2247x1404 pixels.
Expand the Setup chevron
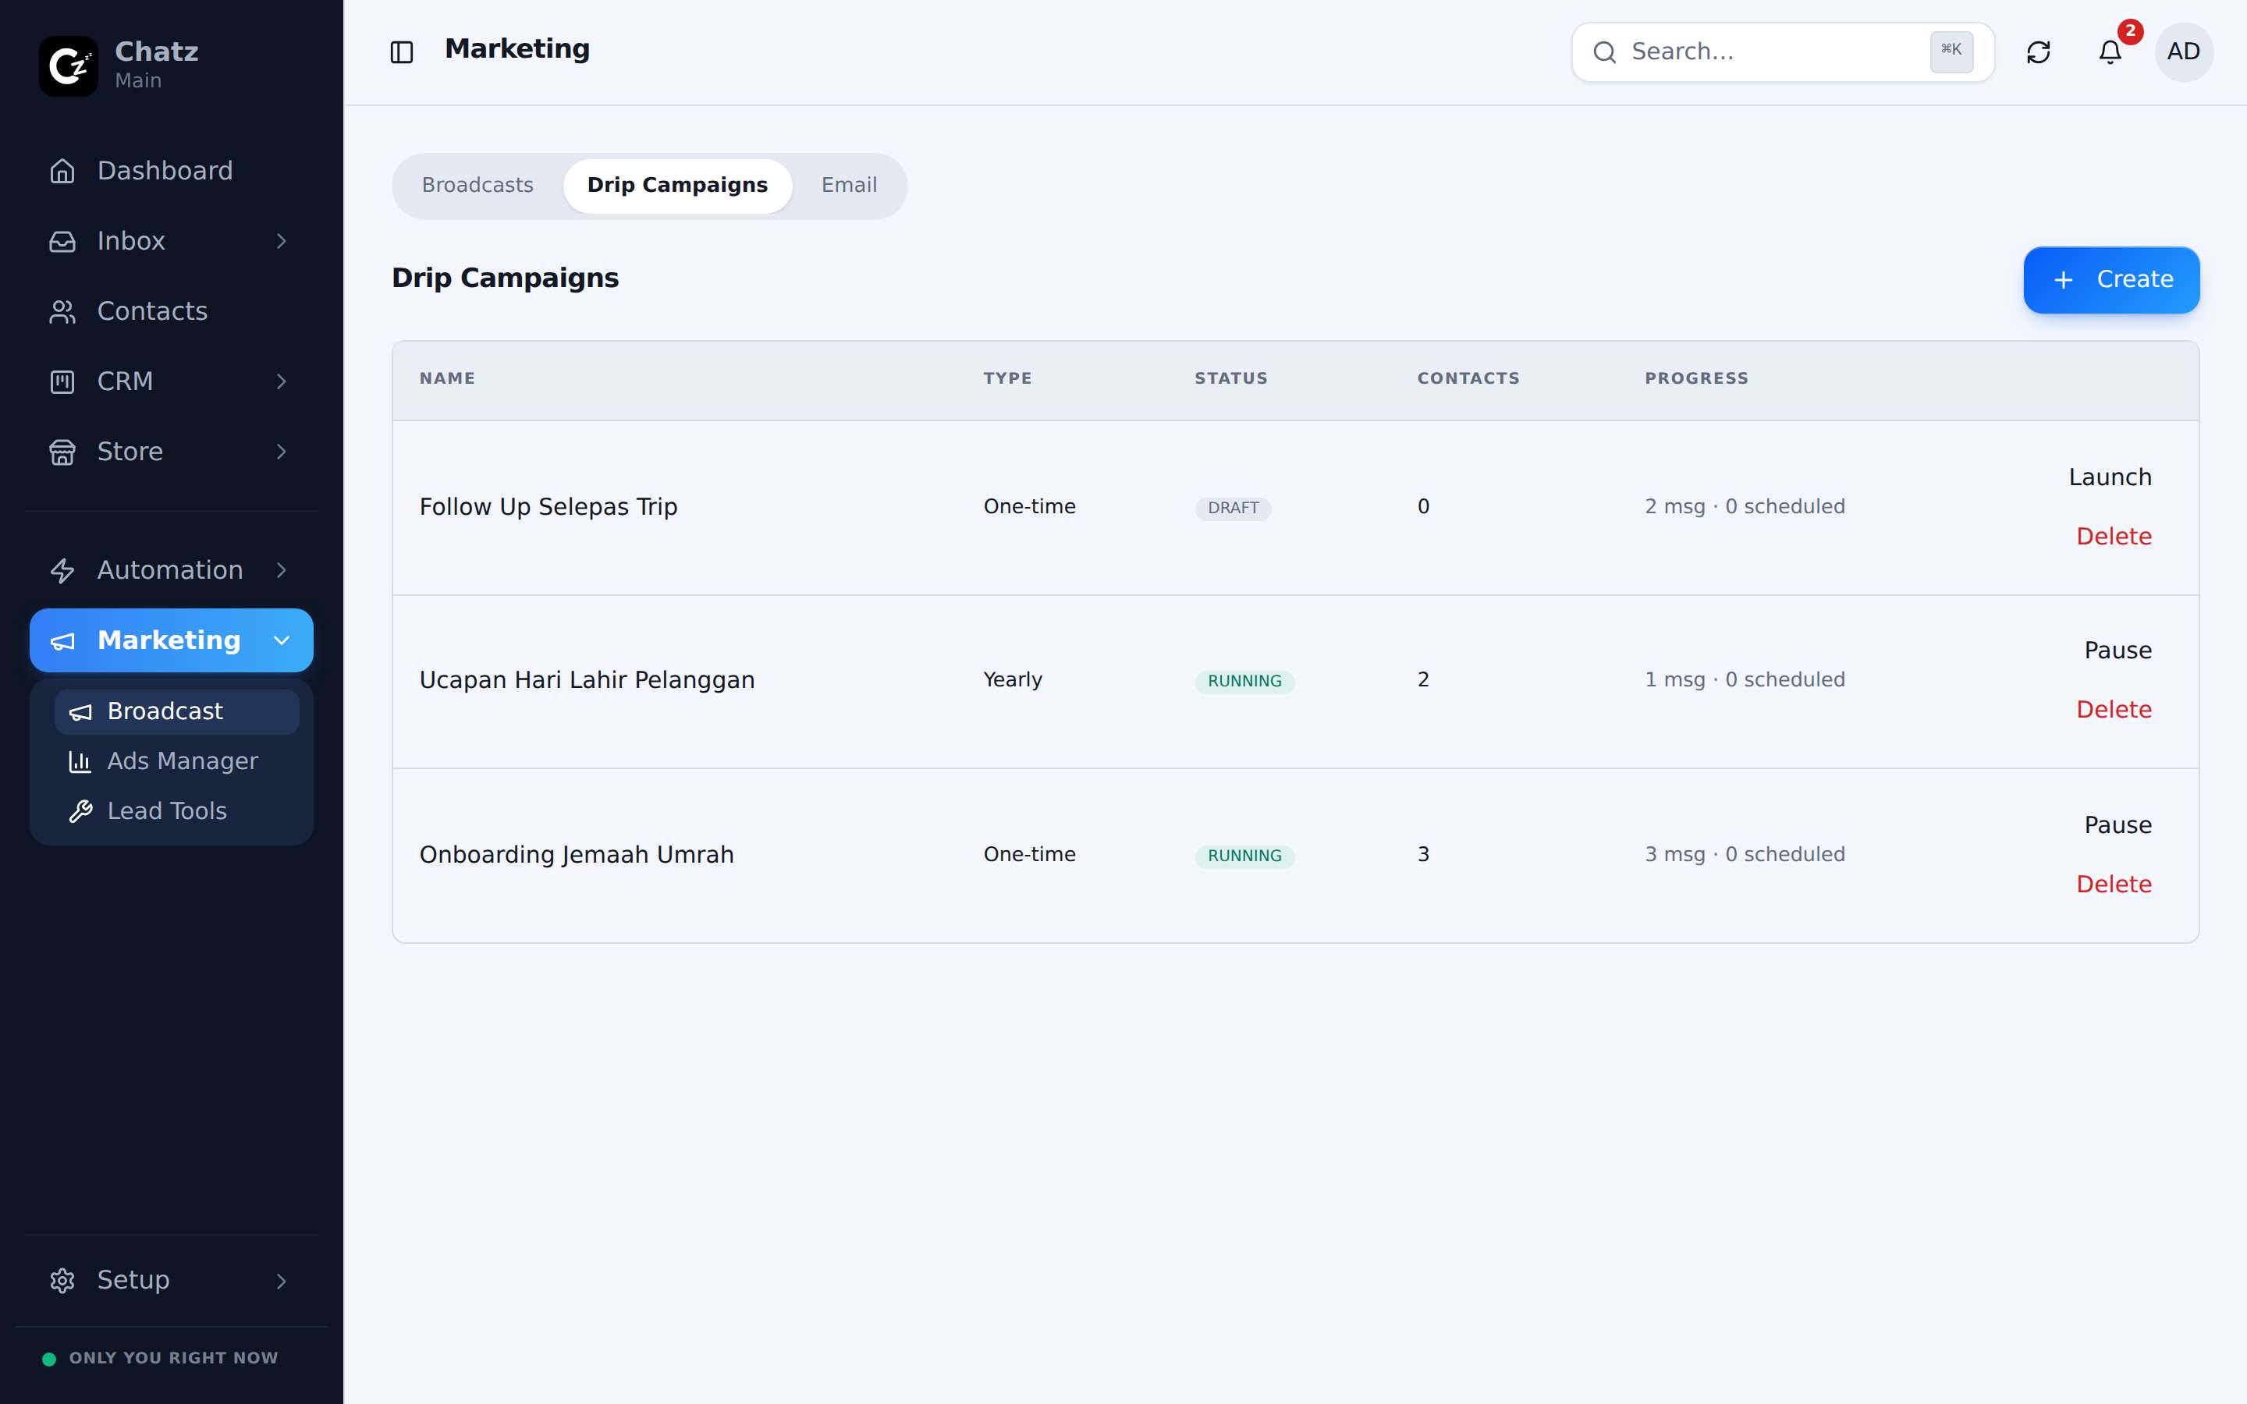pos(282,1281)
